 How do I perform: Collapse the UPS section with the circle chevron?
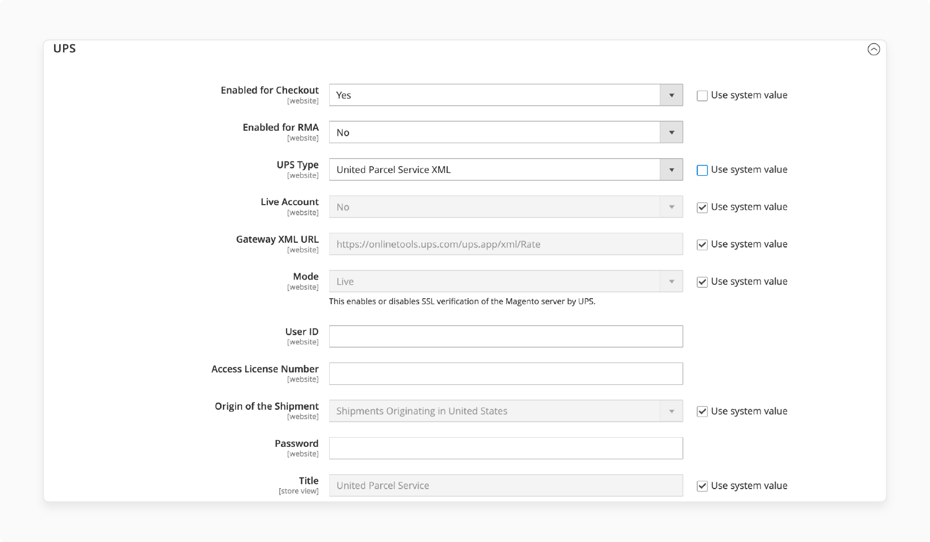pos(873,49)
